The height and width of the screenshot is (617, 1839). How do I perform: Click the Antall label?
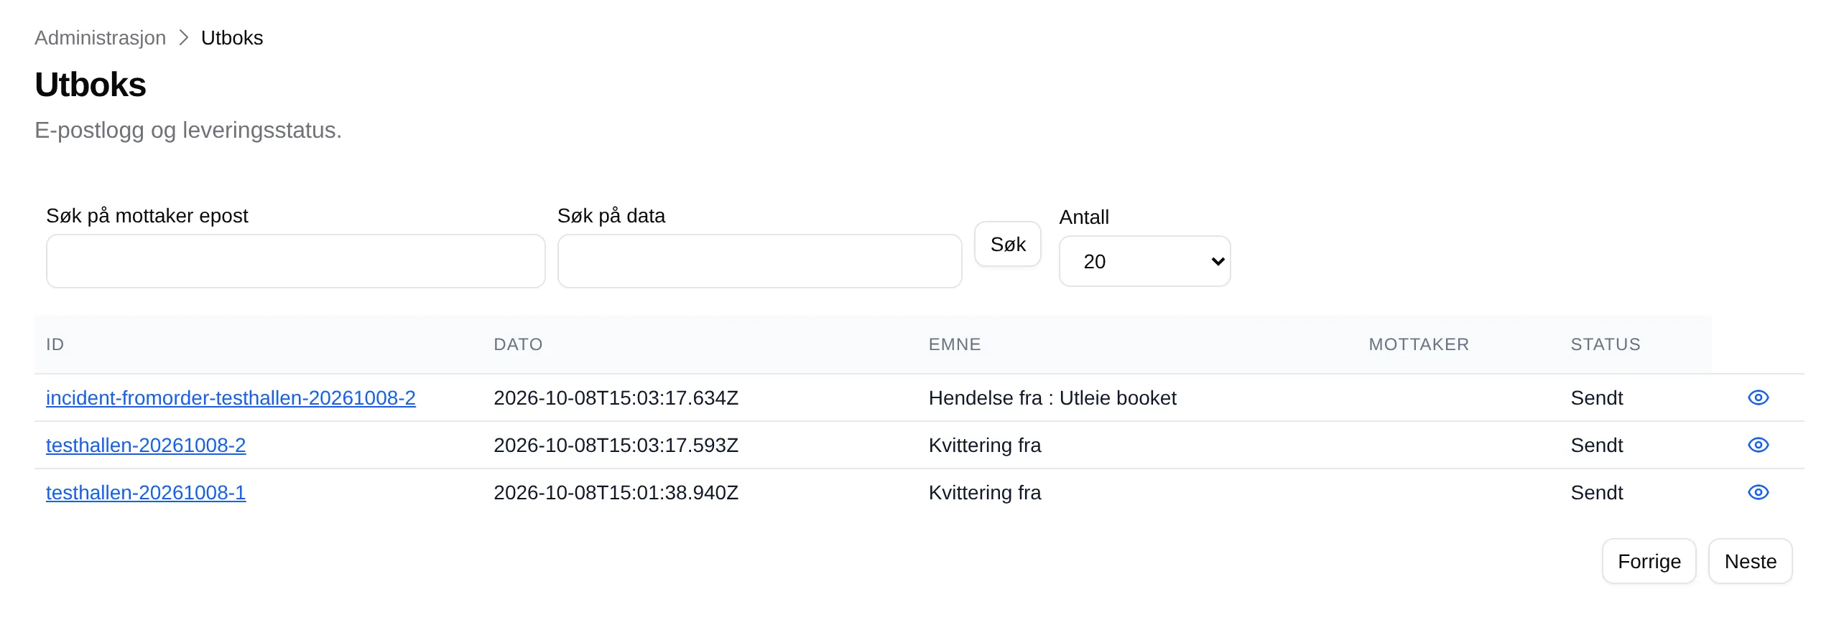[1084, 217]
